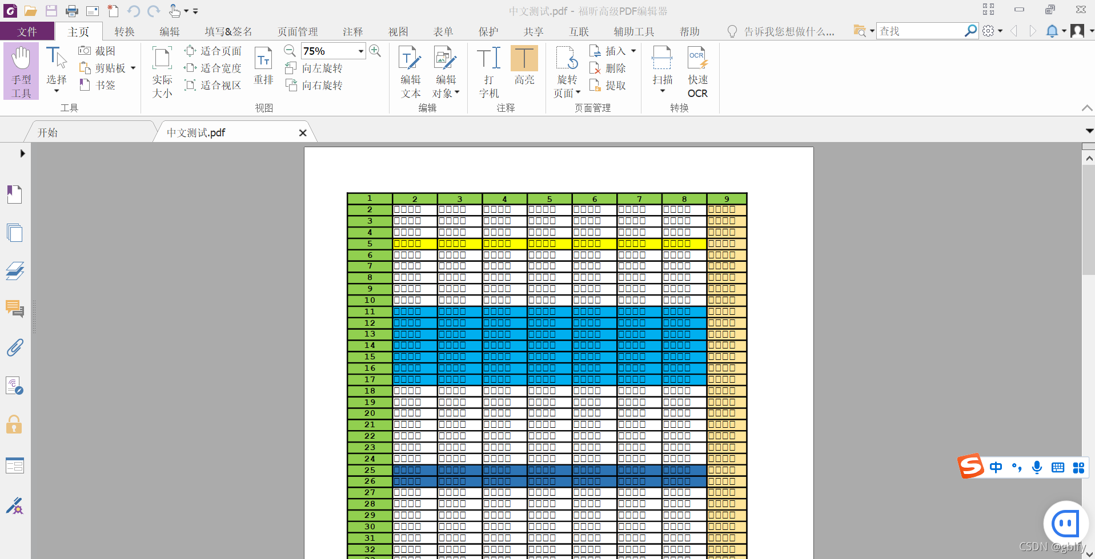
Task: Click Extract pages (提取)
Action: pyautogui.click(x=608, y=85)
